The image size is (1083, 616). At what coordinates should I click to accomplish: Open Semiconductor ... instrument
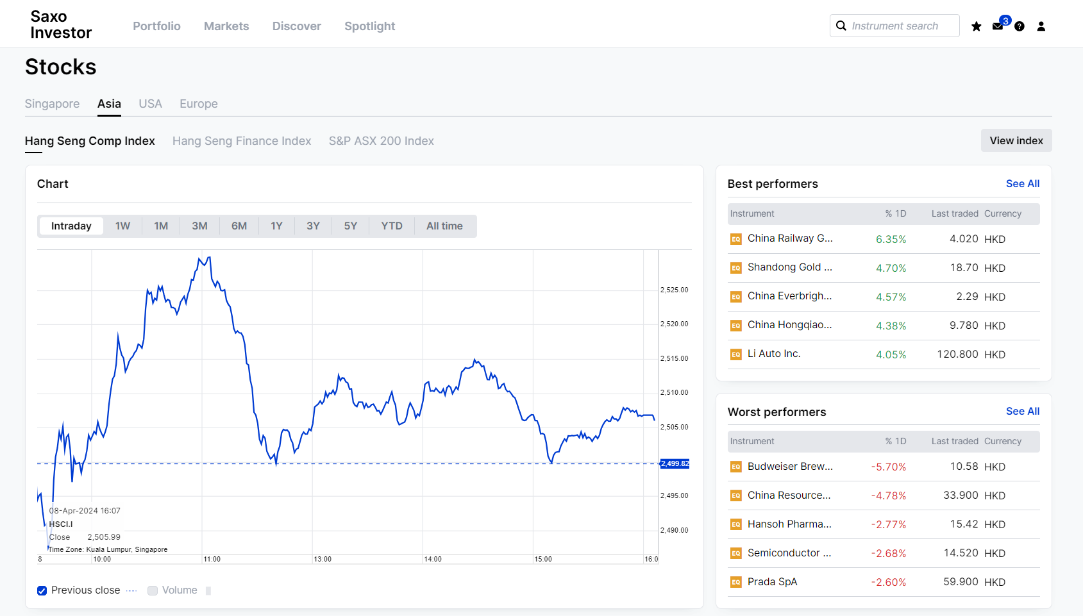789,553
